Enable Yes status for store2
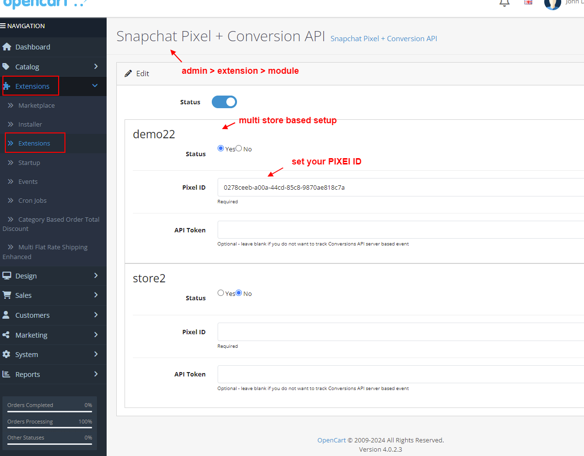This screenshot has width=584, height=456. tap(221, 293)
